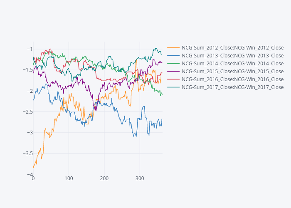Click the y-axis tick label −3.5

pos(27,153)
